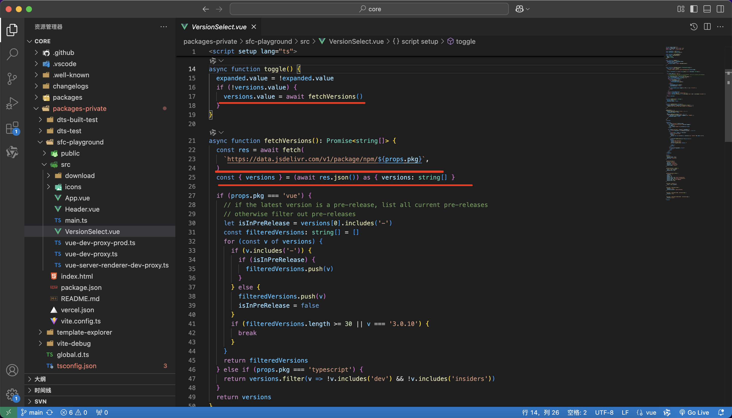This screenshot has height=418, width=732.
Task: Open problems panel showing 6 errors
Action: click(74, 413)
